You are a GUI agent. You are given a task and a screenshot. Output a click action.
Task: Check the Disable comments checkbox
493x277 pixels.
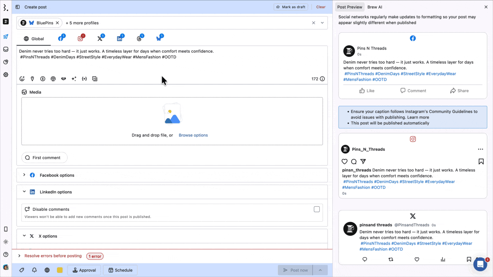[x=317, y=209]
